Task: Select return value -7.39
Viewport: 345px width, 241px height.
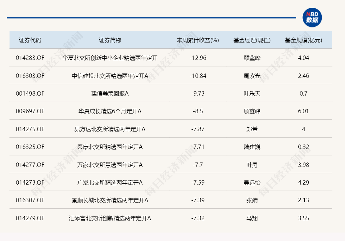Action: pyautogui.click(x=198, y=200)
